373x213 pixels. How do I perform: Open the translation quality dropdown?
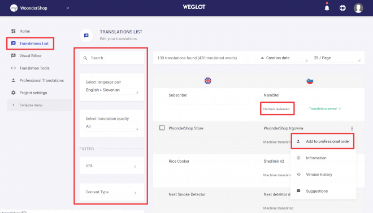tap(112, 127)
